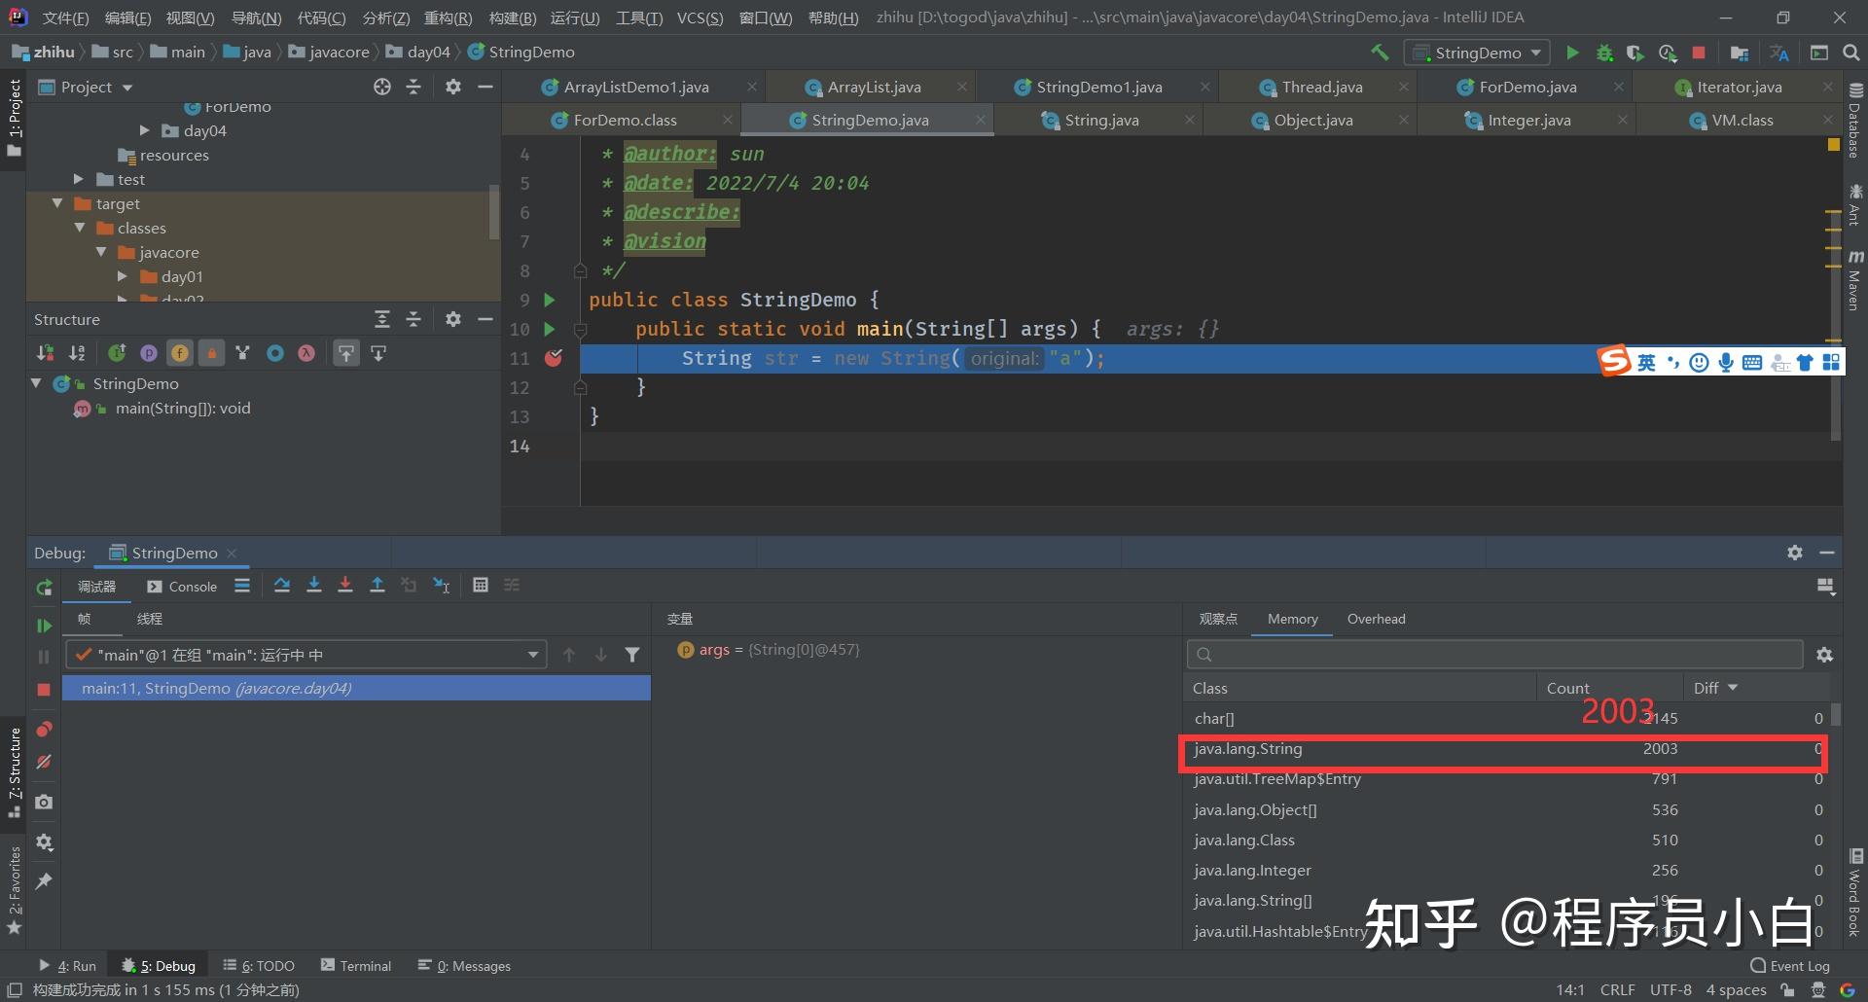Open 0: Messages tool window button

(464, 966)
